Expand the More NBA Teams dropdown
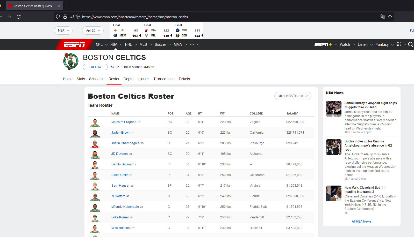This screenshot has height=237, width=414. 293,96
